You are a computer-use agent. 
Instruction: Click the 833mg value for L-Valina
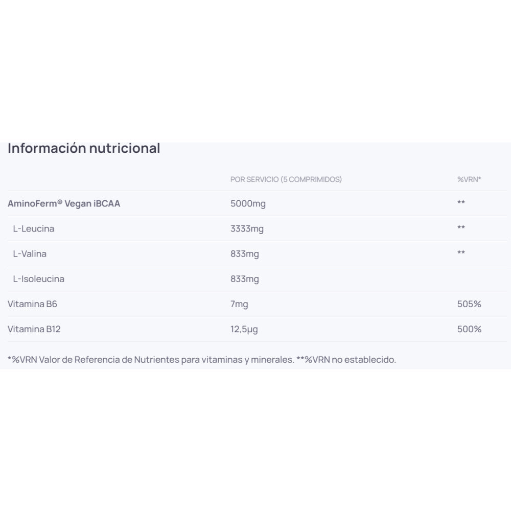(x=244, y=253)
